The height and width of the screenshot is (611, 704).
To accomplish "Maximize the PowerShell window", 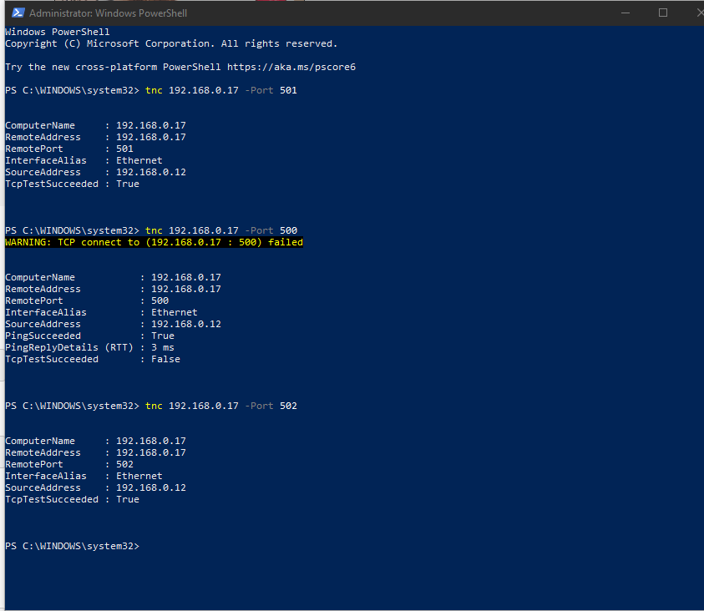I will (x=663, y=13).
